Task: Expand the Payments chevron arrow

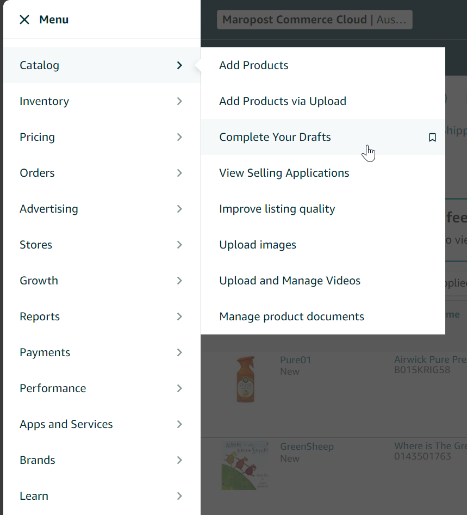Action: tap(179, 352)
